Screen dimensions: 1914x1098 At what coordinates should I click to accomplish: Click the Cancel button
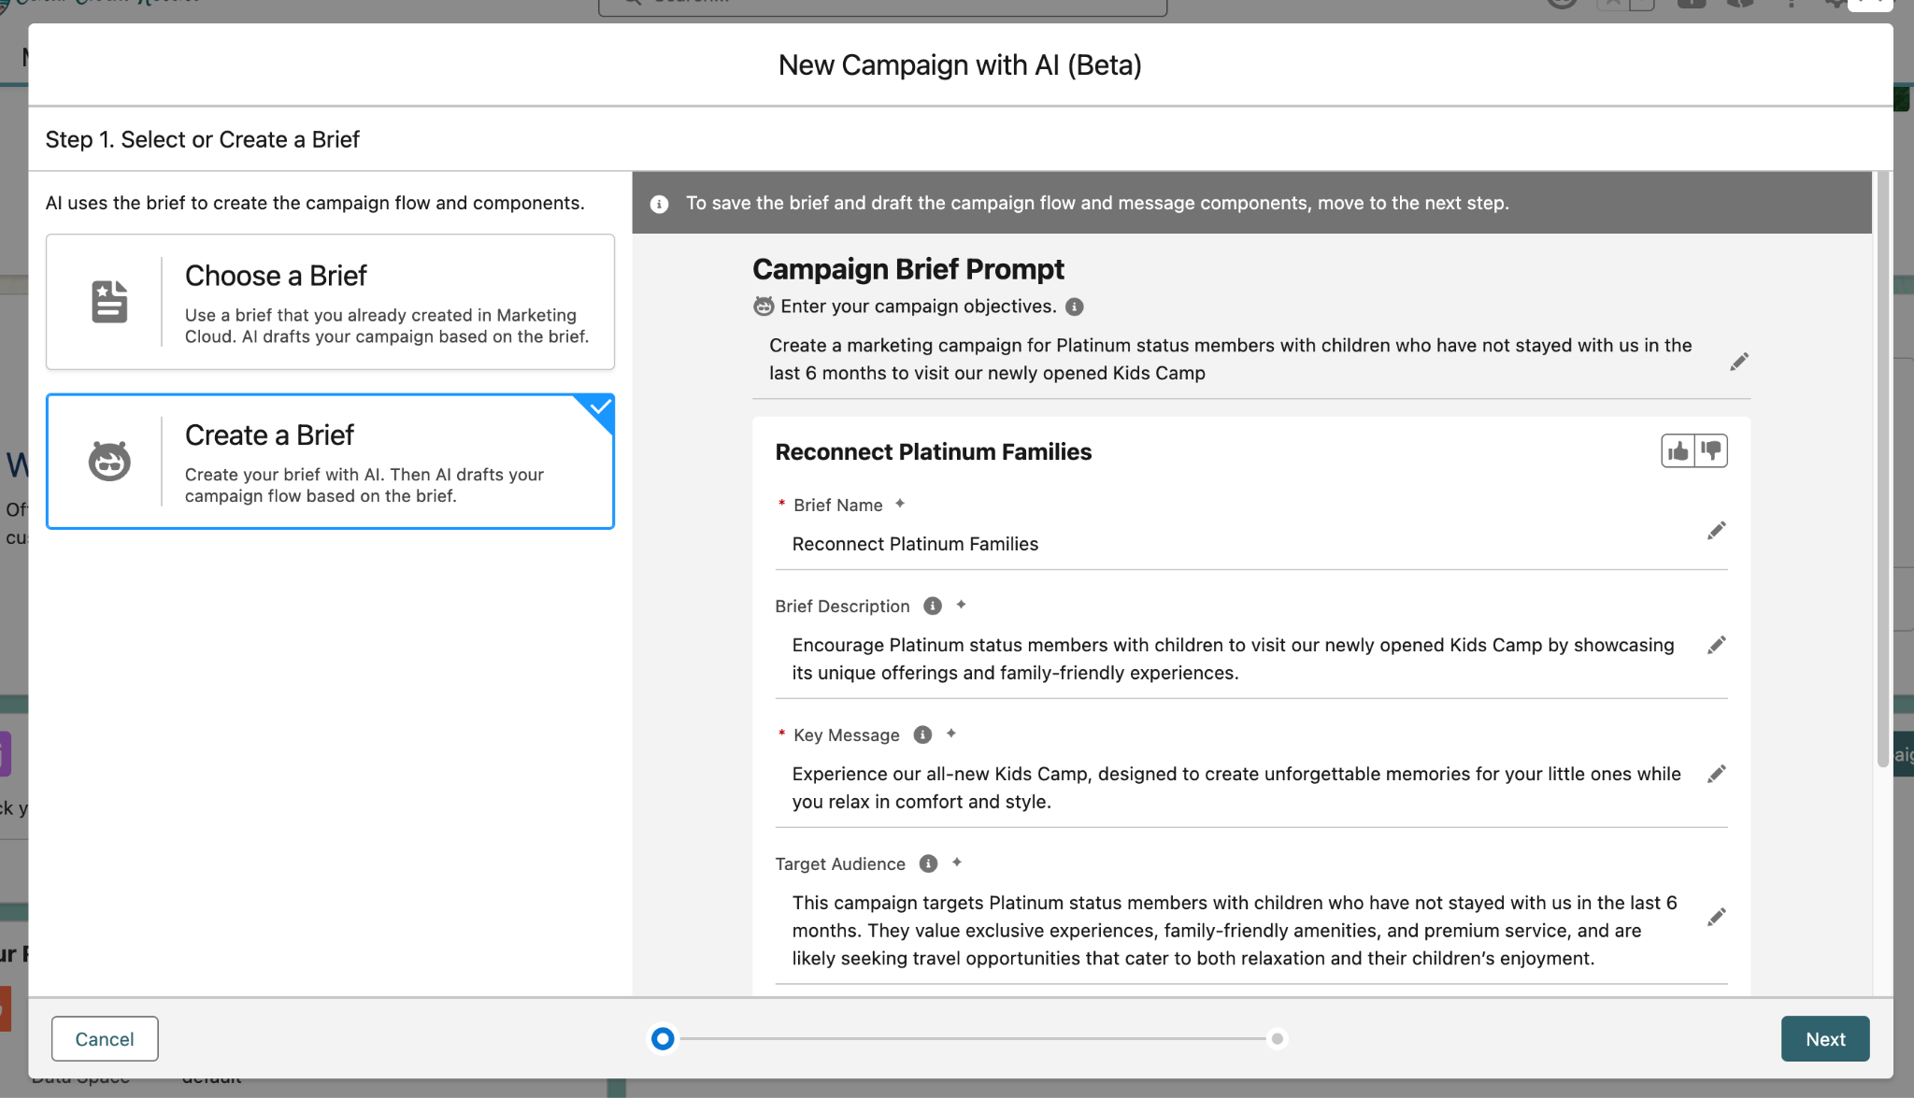[x=105, y=1039]
